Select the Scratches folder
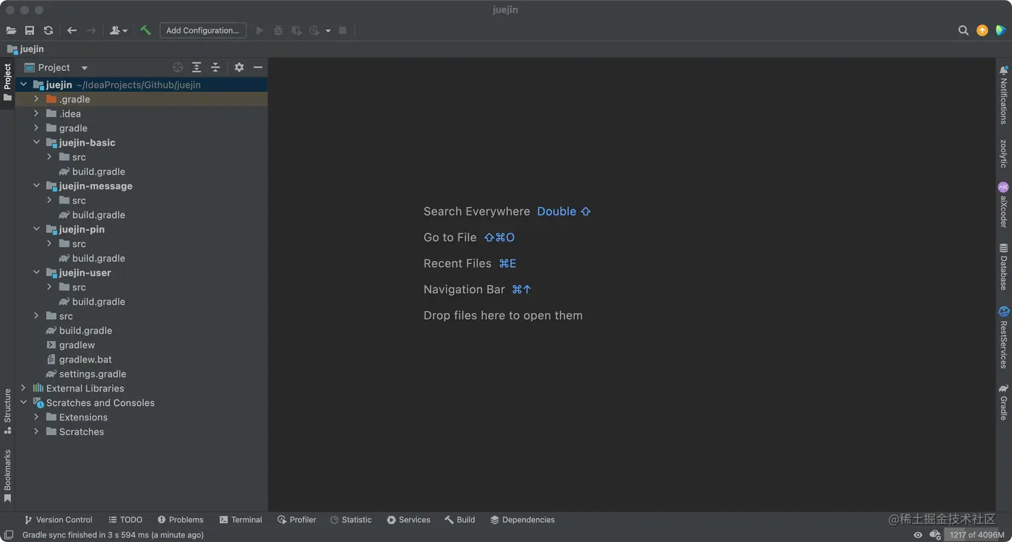 point(82,432)
